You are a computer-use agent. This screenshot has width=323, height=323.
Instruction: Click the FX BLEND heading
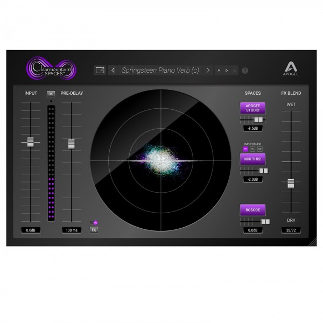coord(291,93)
